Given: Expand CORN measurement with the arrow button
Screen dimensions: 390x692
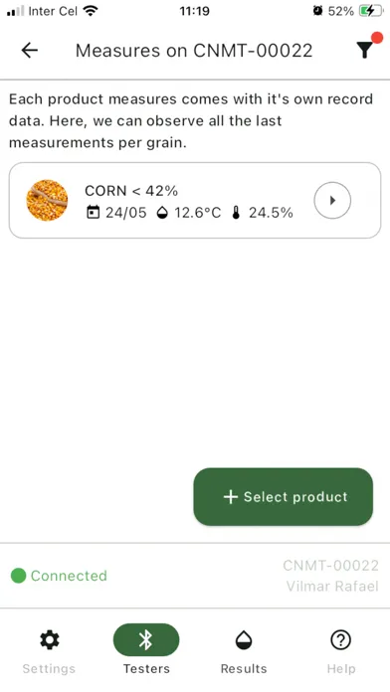Looking at the screenshot, I should (x=332, y=201).
